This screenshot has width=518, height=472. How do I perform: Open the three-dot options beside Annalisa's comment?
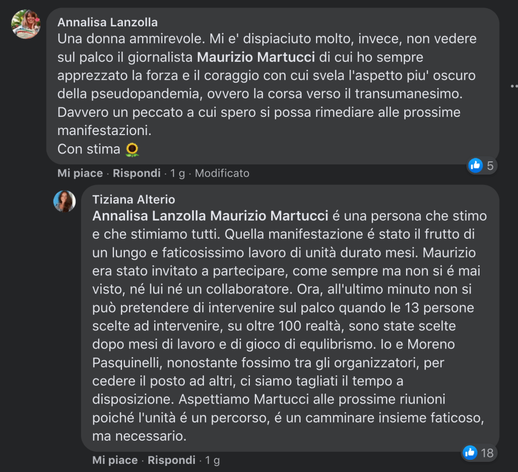514,85
